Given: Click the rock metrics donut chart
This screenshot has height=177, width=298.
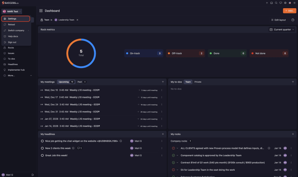Looking at the screenshot, I should (81, 53).
